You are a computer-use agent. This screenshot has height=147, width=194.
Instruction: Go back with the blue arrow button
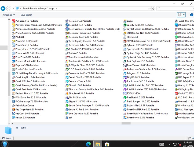click(x=3, y=9)
